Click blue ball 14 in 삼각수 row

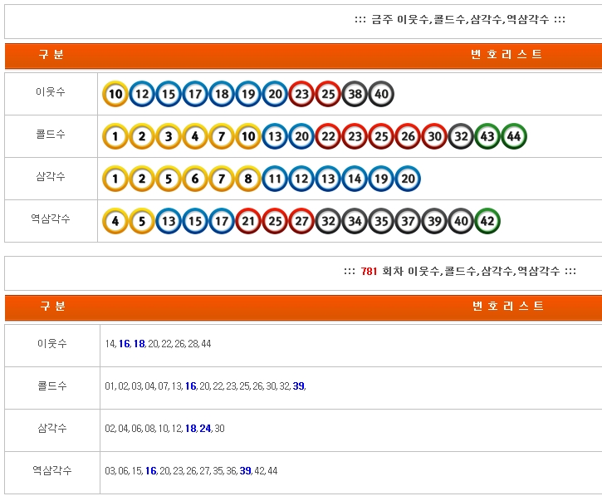click(355, 179)
